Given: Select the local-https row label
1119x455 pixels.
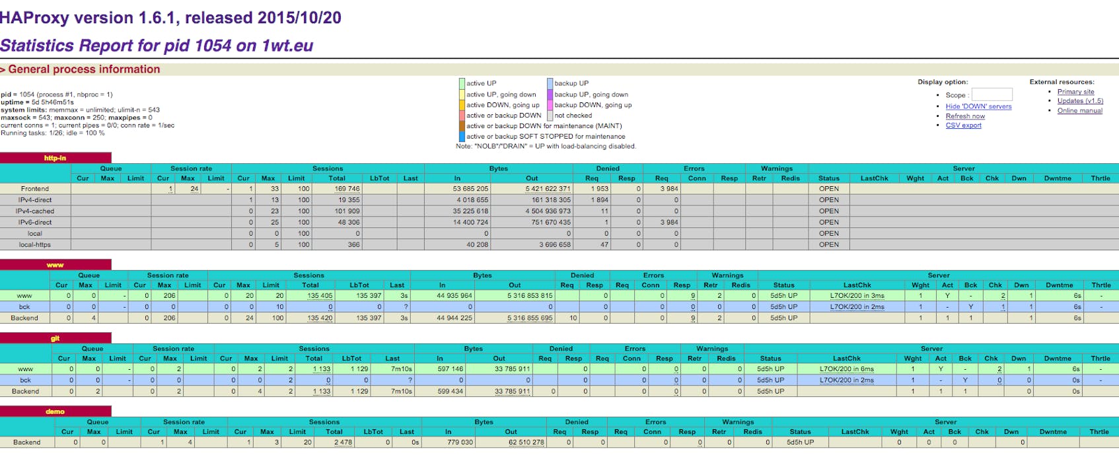Looking at the screenshot, I should click(35, 244).
